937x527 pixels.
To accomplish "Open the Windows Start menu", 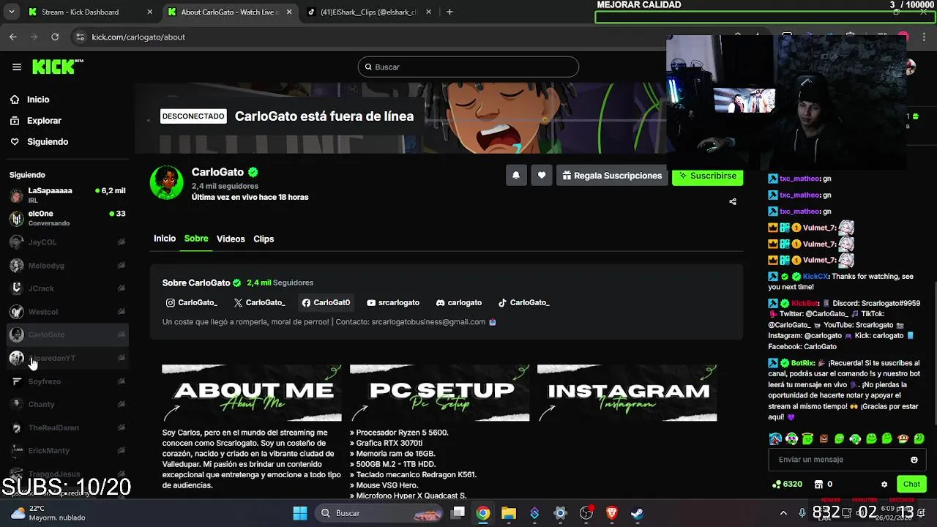I will coord(300,513).
